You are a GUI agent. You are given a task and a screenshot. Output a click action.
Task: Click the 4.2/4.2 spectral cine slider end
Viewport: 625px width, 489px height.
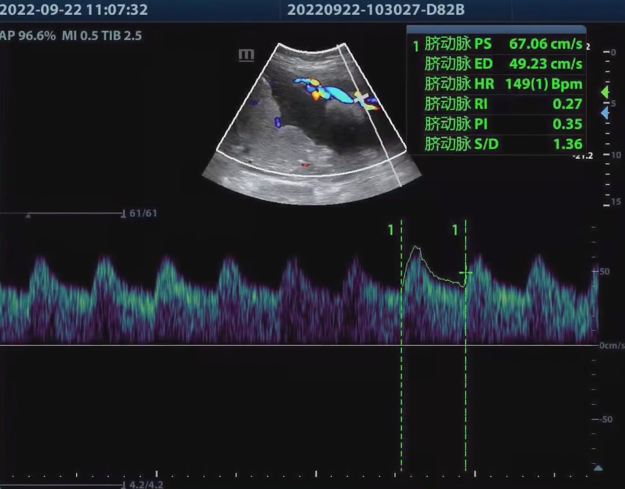click(123, 485)
